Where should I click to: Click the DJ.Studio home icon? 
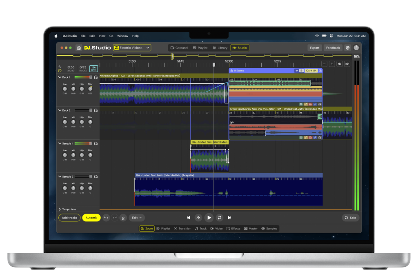click(78, 47)
